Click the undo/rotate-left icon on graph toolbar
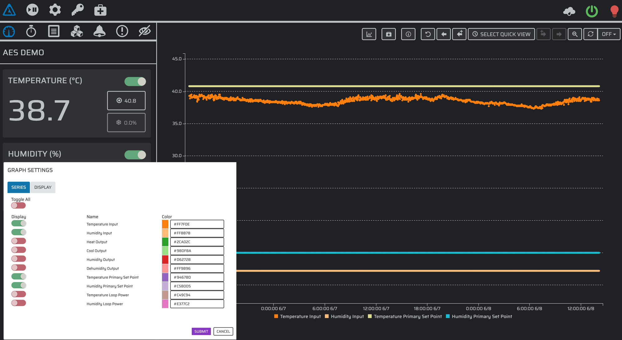This screenshot has height=340, width=622. pyautogui.click(x=427, y=34)
